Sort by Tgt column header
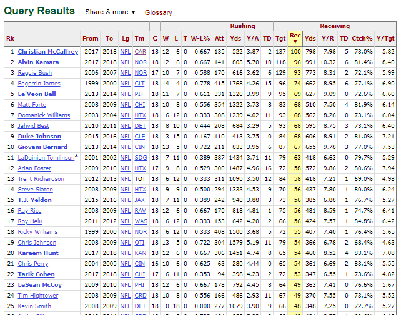 tap(280, 38)
